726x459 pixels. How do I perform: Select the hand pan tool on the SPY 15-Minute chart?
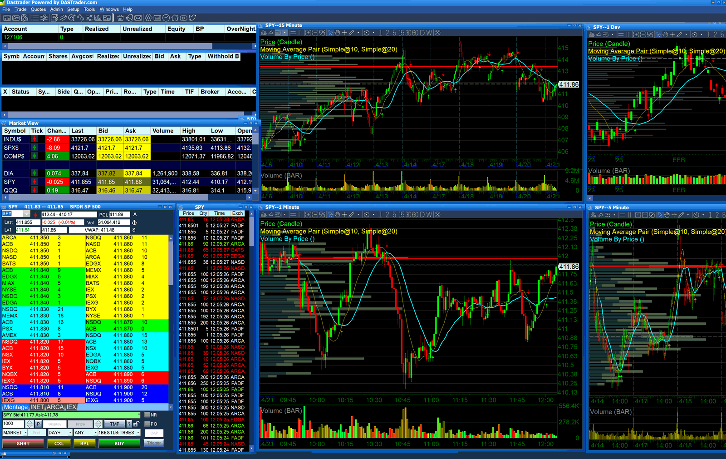tap(338, 32)
